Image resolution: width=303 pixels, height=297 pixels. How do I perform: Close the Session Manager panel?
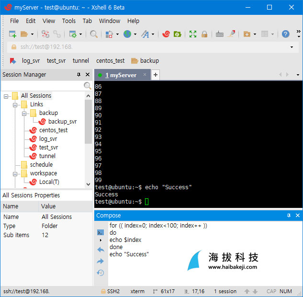[88, 74]
